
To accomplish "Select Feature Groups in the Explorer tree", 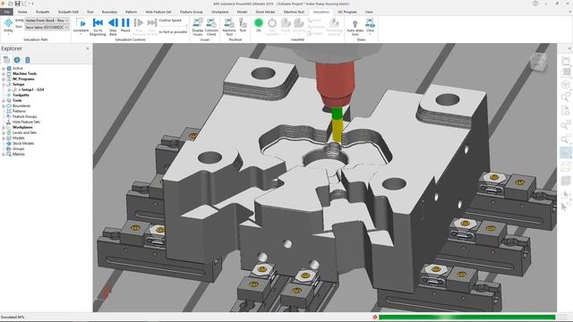I will pos(25,116).
